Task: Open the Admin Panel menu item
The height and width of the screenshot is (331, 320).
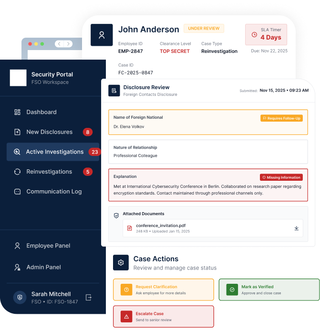Action: [43, 267]
